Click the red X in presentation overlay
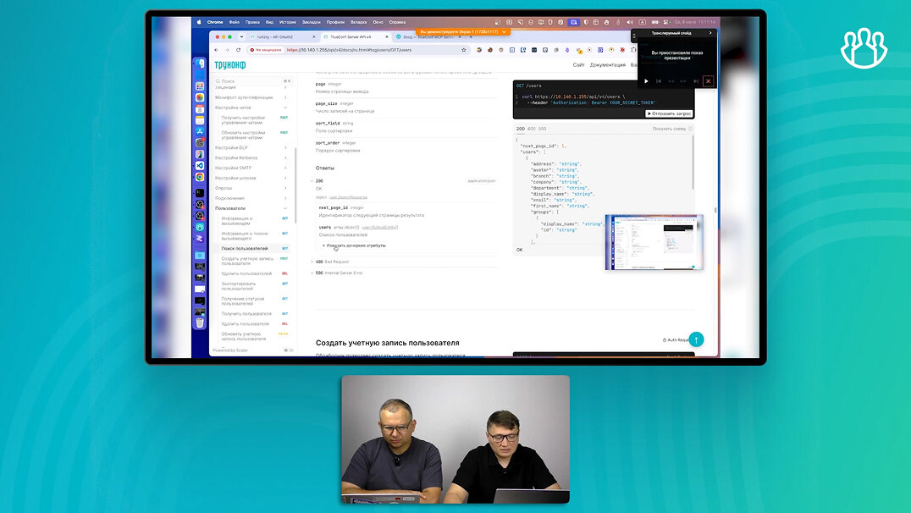 coord(709,81)
